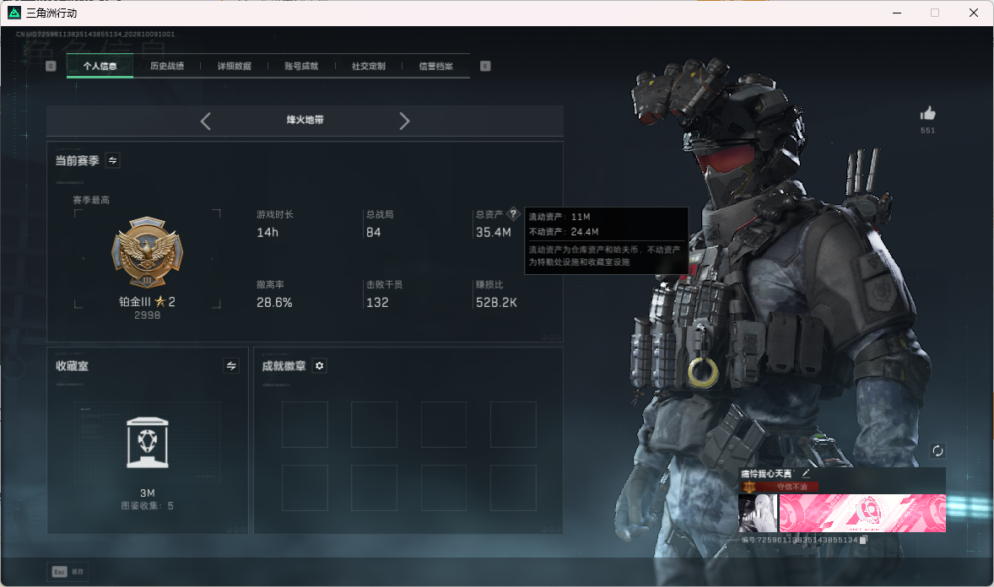994x587 pixels.
Task: Click the pink profile banner card
Action: 862,513
